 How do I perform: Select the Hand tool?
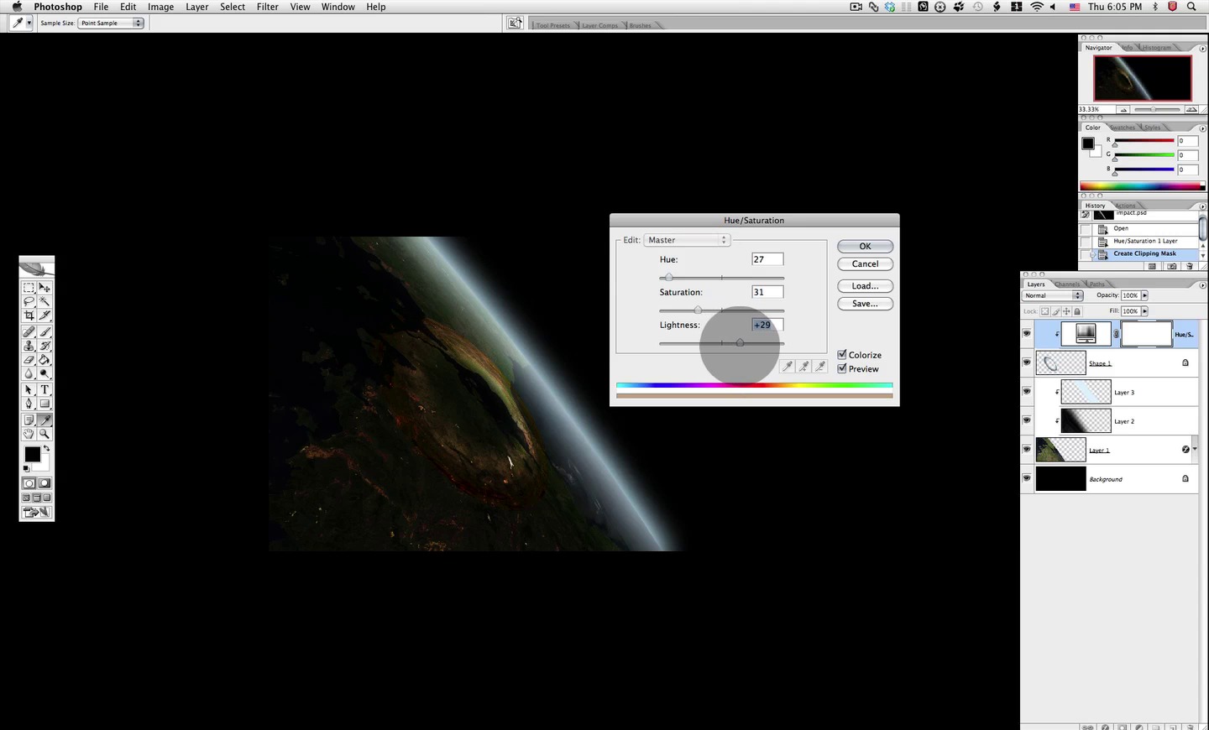[29, 434]
